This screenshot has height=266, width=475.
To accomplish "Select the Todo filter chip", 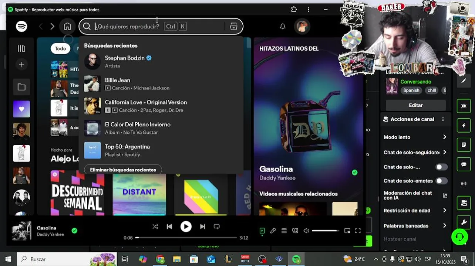I will [60, 48].
